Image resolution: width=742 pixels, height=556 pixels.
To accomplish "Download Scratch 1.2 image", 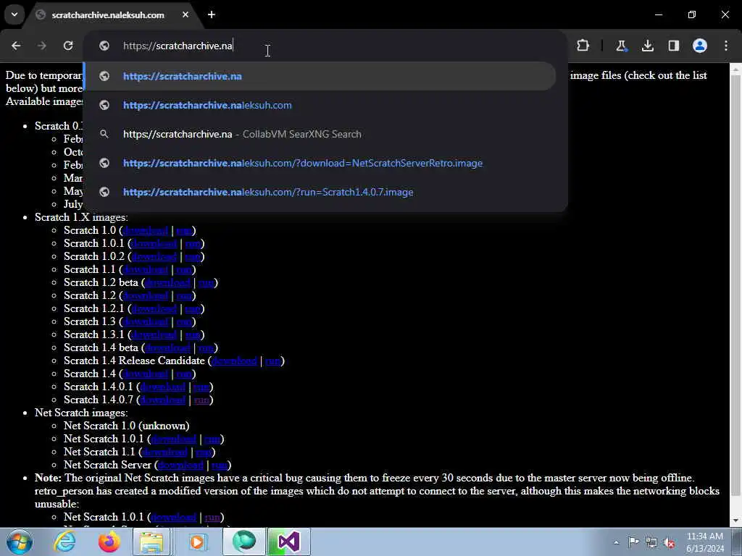I will click(145, 296).
